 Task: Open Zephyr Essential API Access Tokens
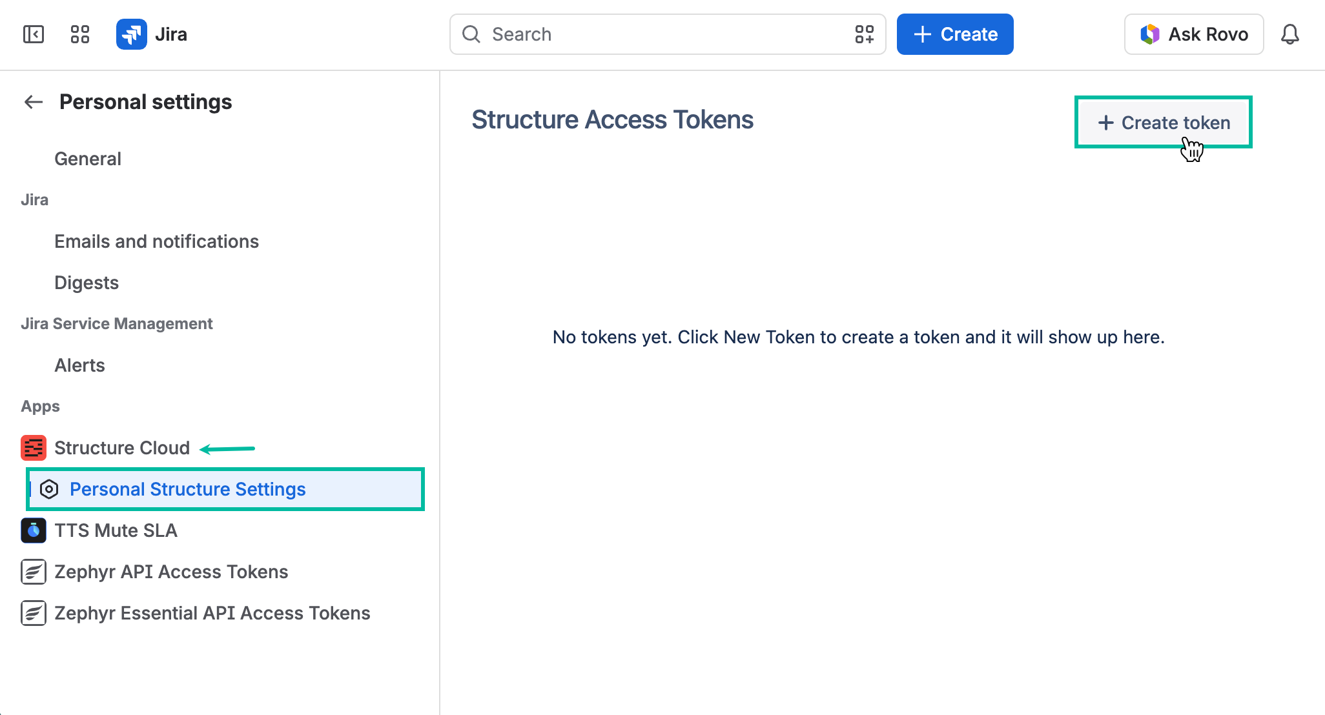(x=212, y=613)
